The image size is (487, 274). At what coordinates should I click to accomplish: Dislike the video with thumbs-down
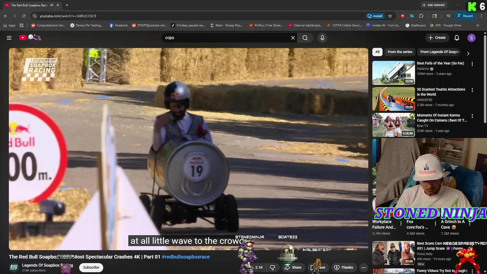pos(272,268)
